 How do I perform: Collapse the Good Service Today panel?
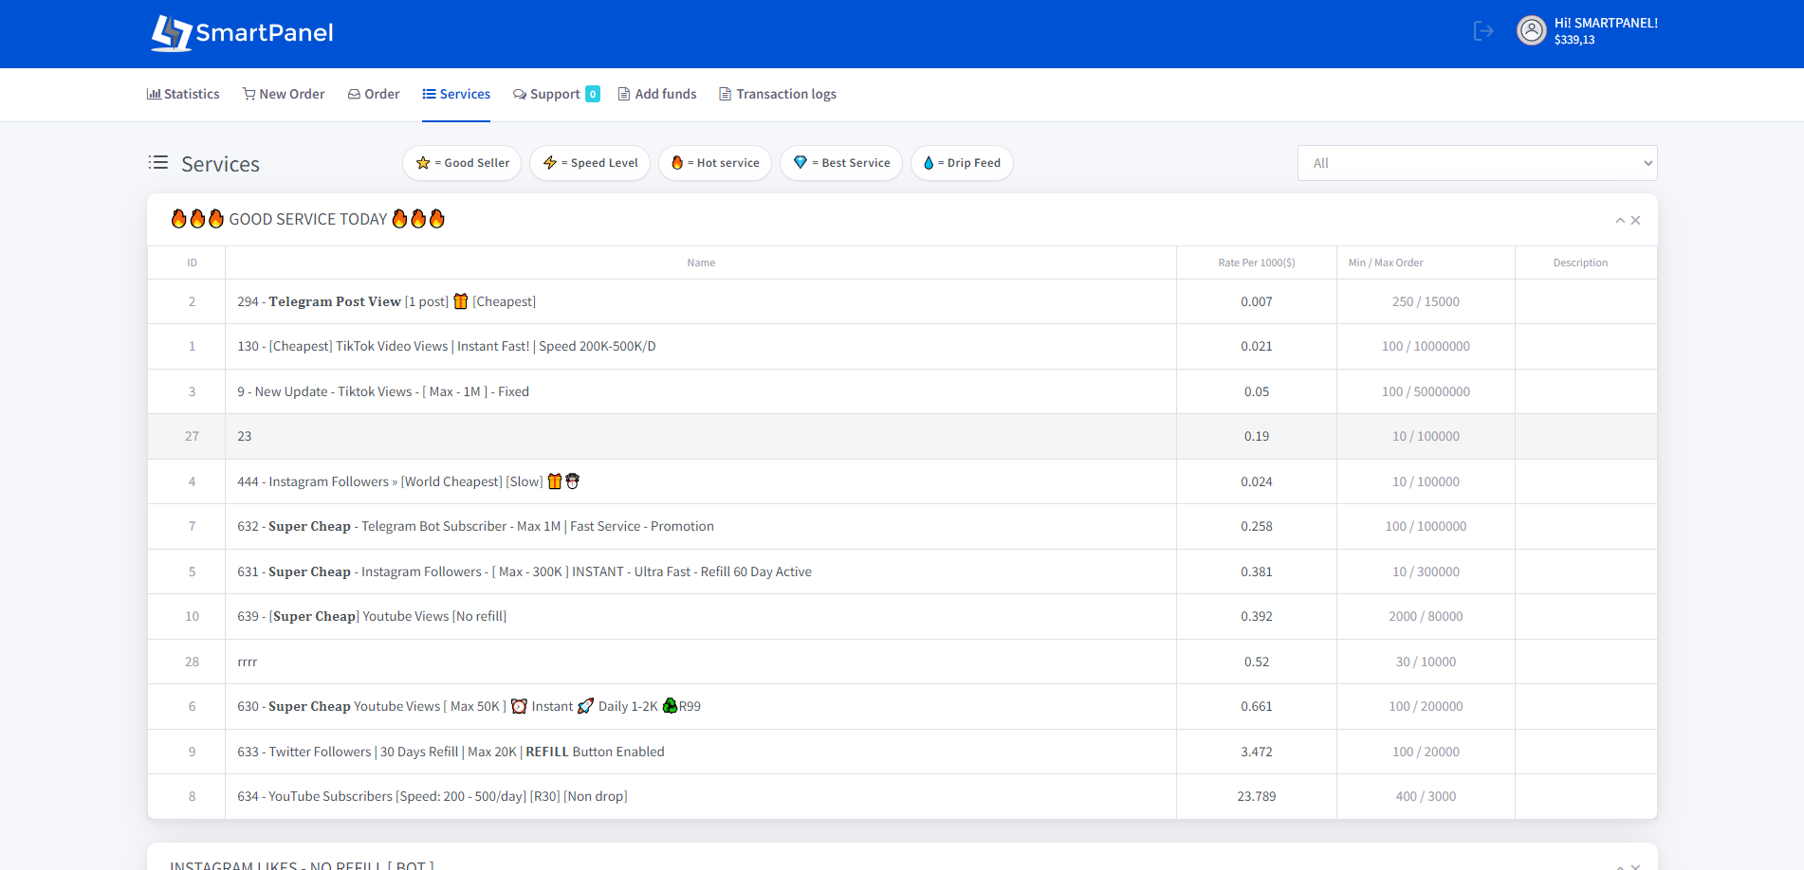coord(1620,221)
